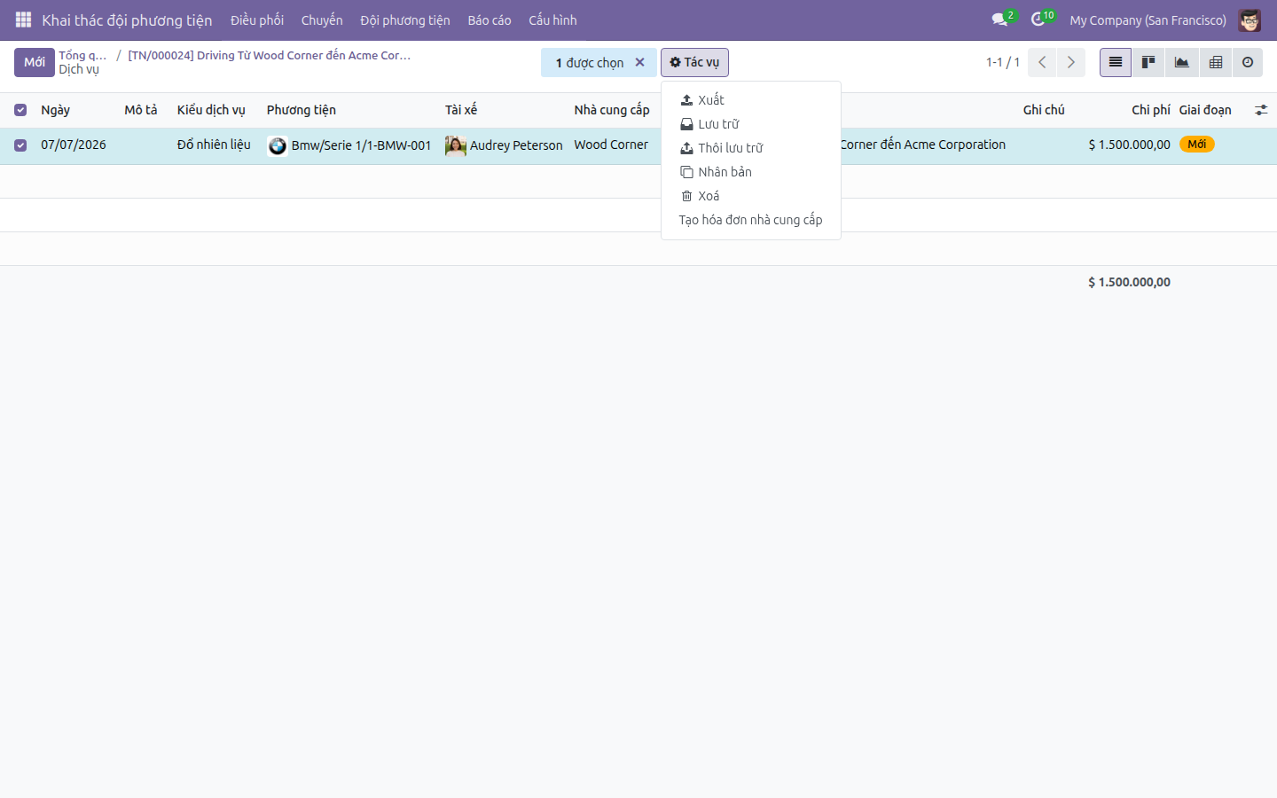This screenshot has width=1277, height=798.
Task: Open optional columns settings icon
Action: point(1260,110)
